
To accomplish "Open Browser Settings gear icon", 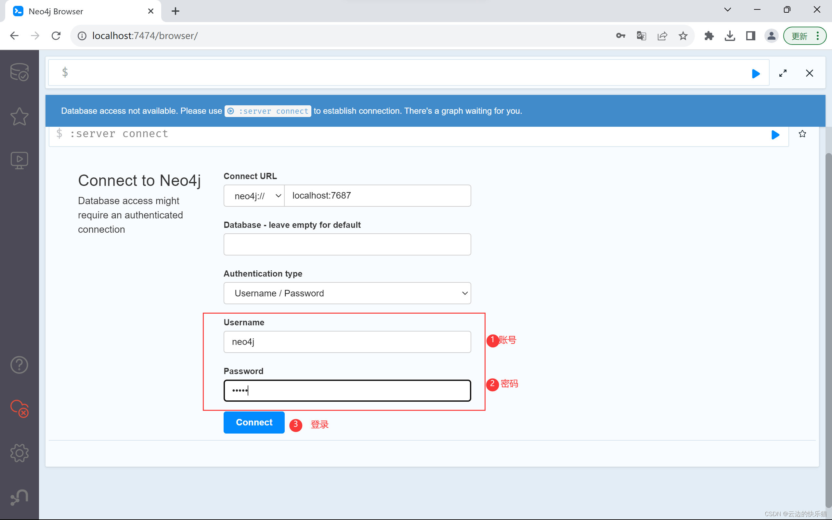I will [19, 453].
